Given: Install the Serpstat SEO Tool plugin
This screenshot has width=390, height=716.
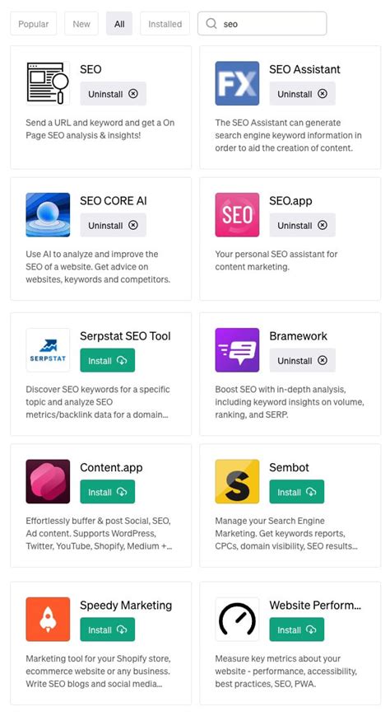Looking at the screenshot, I should coord(108,360).
